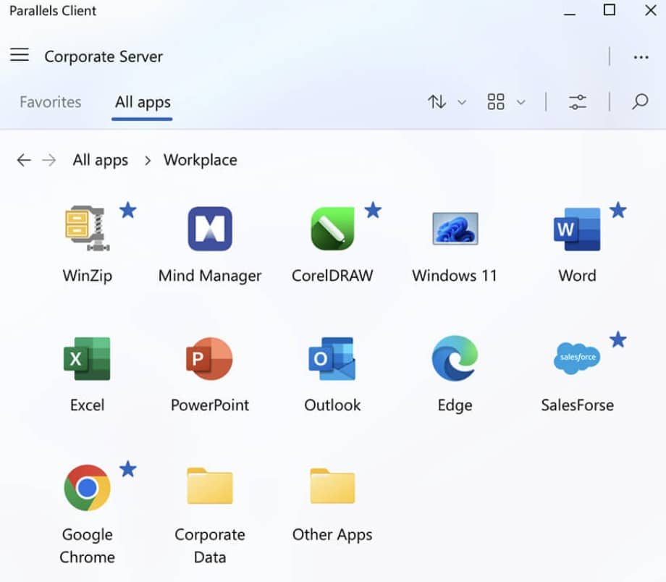Launch the Windows 11 desktop icon
This screenshot has width=666, height=582.
[455, 229]
